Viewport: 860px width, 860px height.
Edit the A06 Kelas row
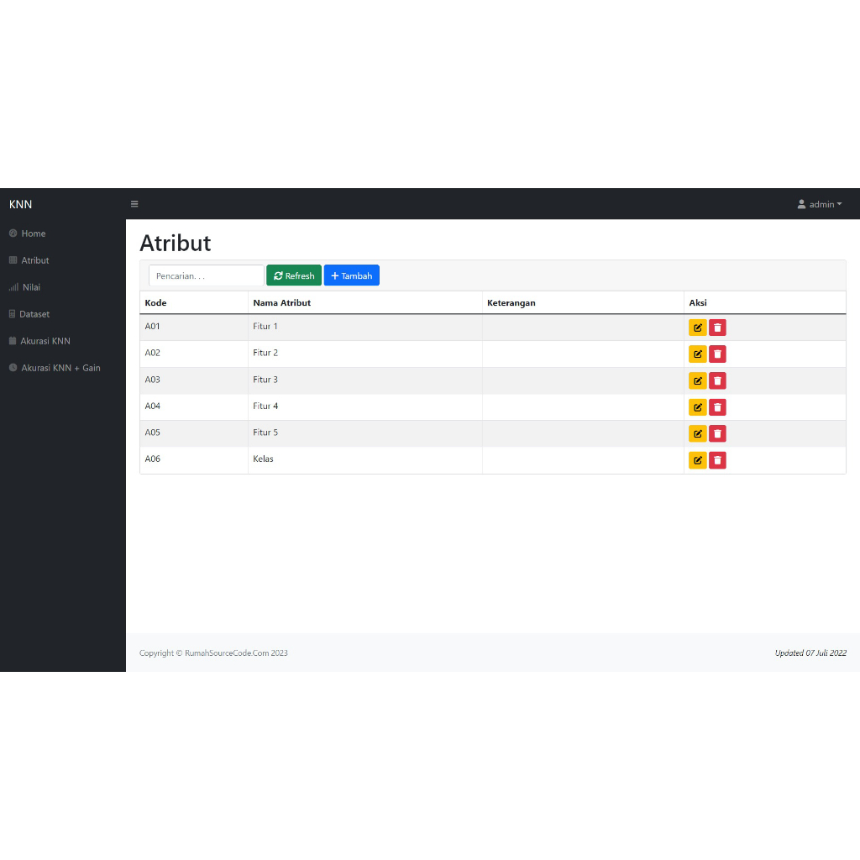[x=697, y=460]
